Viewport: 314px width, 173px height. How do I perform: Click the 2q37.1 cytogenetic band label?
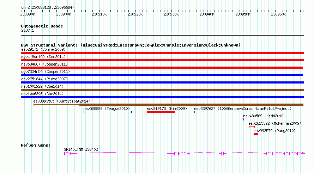pyautogui.click(x=28, y=31)
